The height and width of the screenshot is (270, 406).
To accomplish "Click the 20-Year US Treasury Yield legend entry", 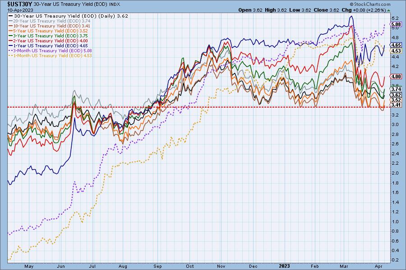I will coord(50,21).
